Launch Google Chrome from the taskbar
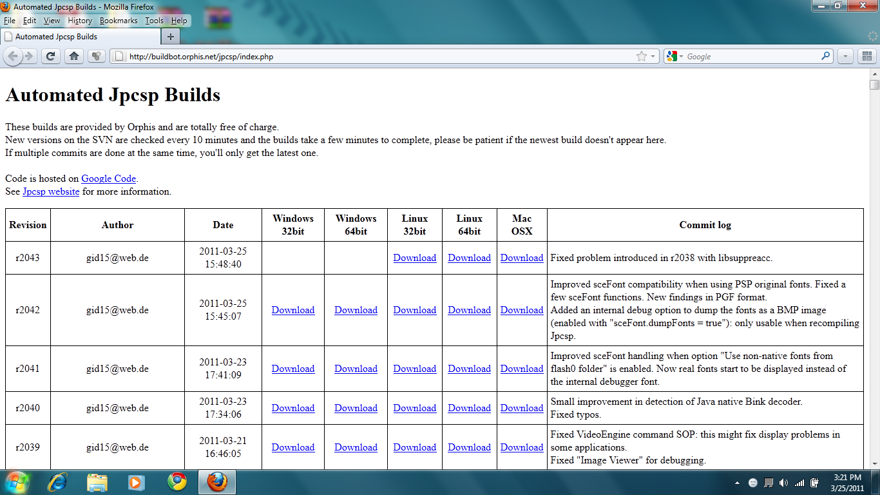 177,482
